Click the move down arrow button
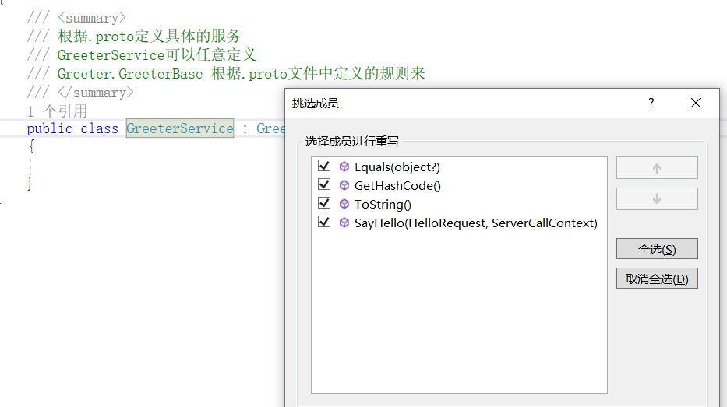 [x=656, y=198]
